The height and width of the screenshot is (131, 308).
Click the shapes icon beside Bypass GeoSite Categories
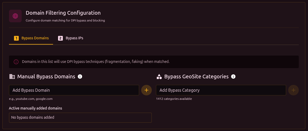pyautogui.click(x=159, y=77)
